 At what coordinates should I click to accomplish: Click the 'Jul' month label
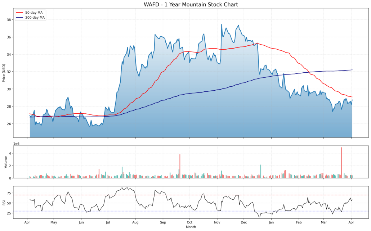[x=108, y=222]
